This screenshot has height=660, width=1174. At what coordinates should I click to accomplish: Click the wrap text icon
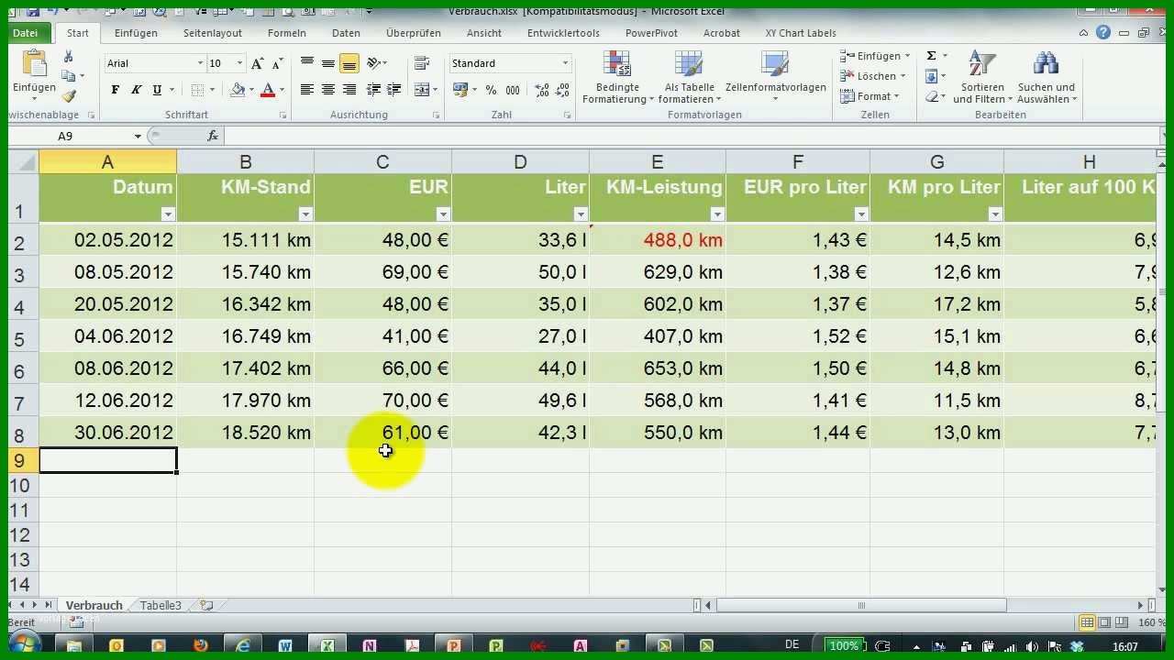point(422,63)
